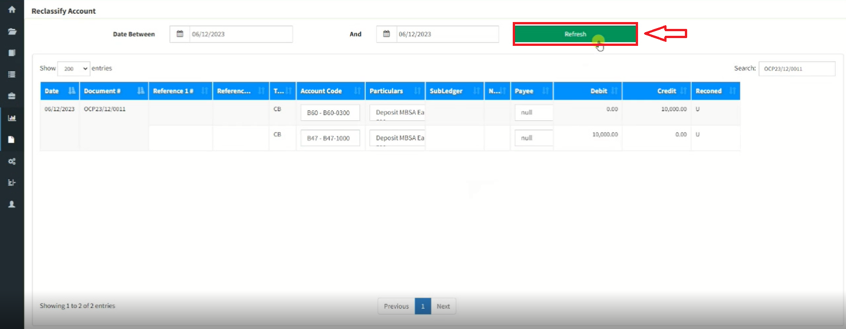This screenshot has width=846, height=329.
Task: Click the Next pagination button
Action: point(443,306)
